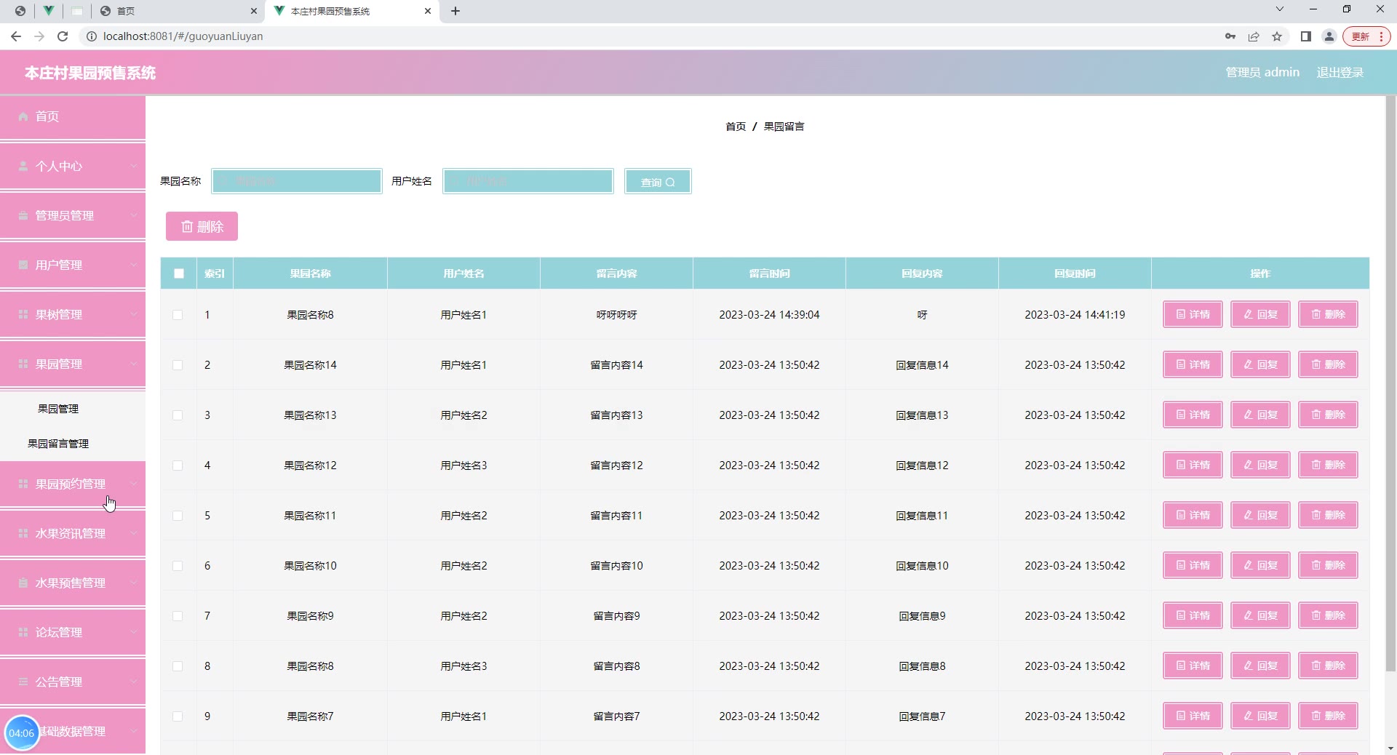Open a new browser tab
Viewport: 1397px width, 755px height.
pos(455,11)
